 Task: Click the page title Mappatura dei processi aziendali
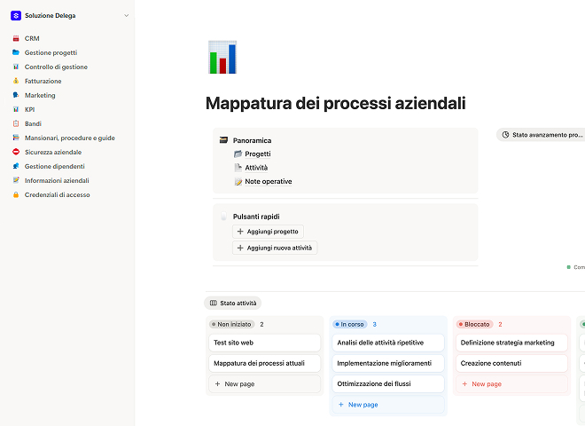[336, 104]
